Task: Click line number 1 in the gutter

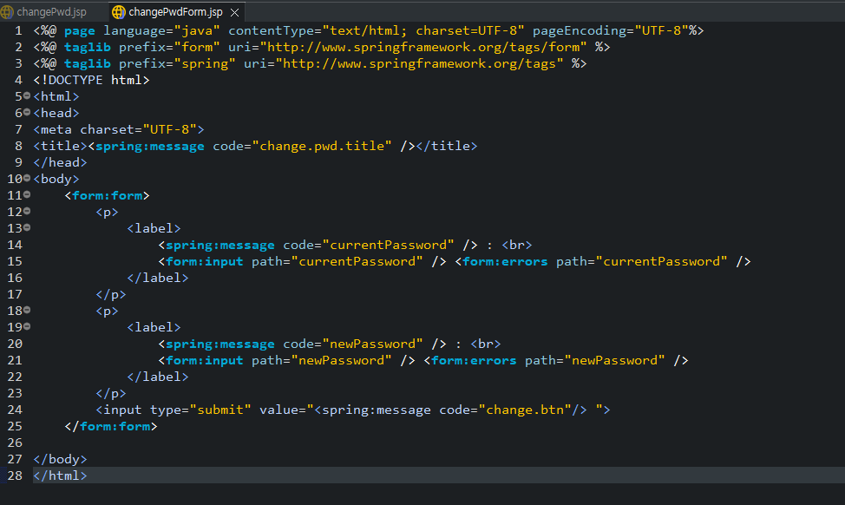Action: [18, 30]
